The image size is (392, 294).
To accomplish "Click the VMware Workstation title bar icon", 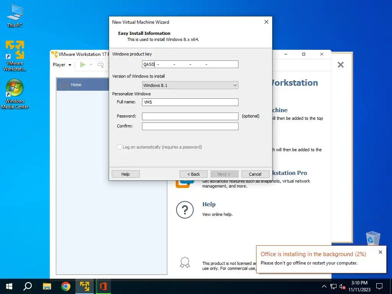I will (x=54, y=54).
